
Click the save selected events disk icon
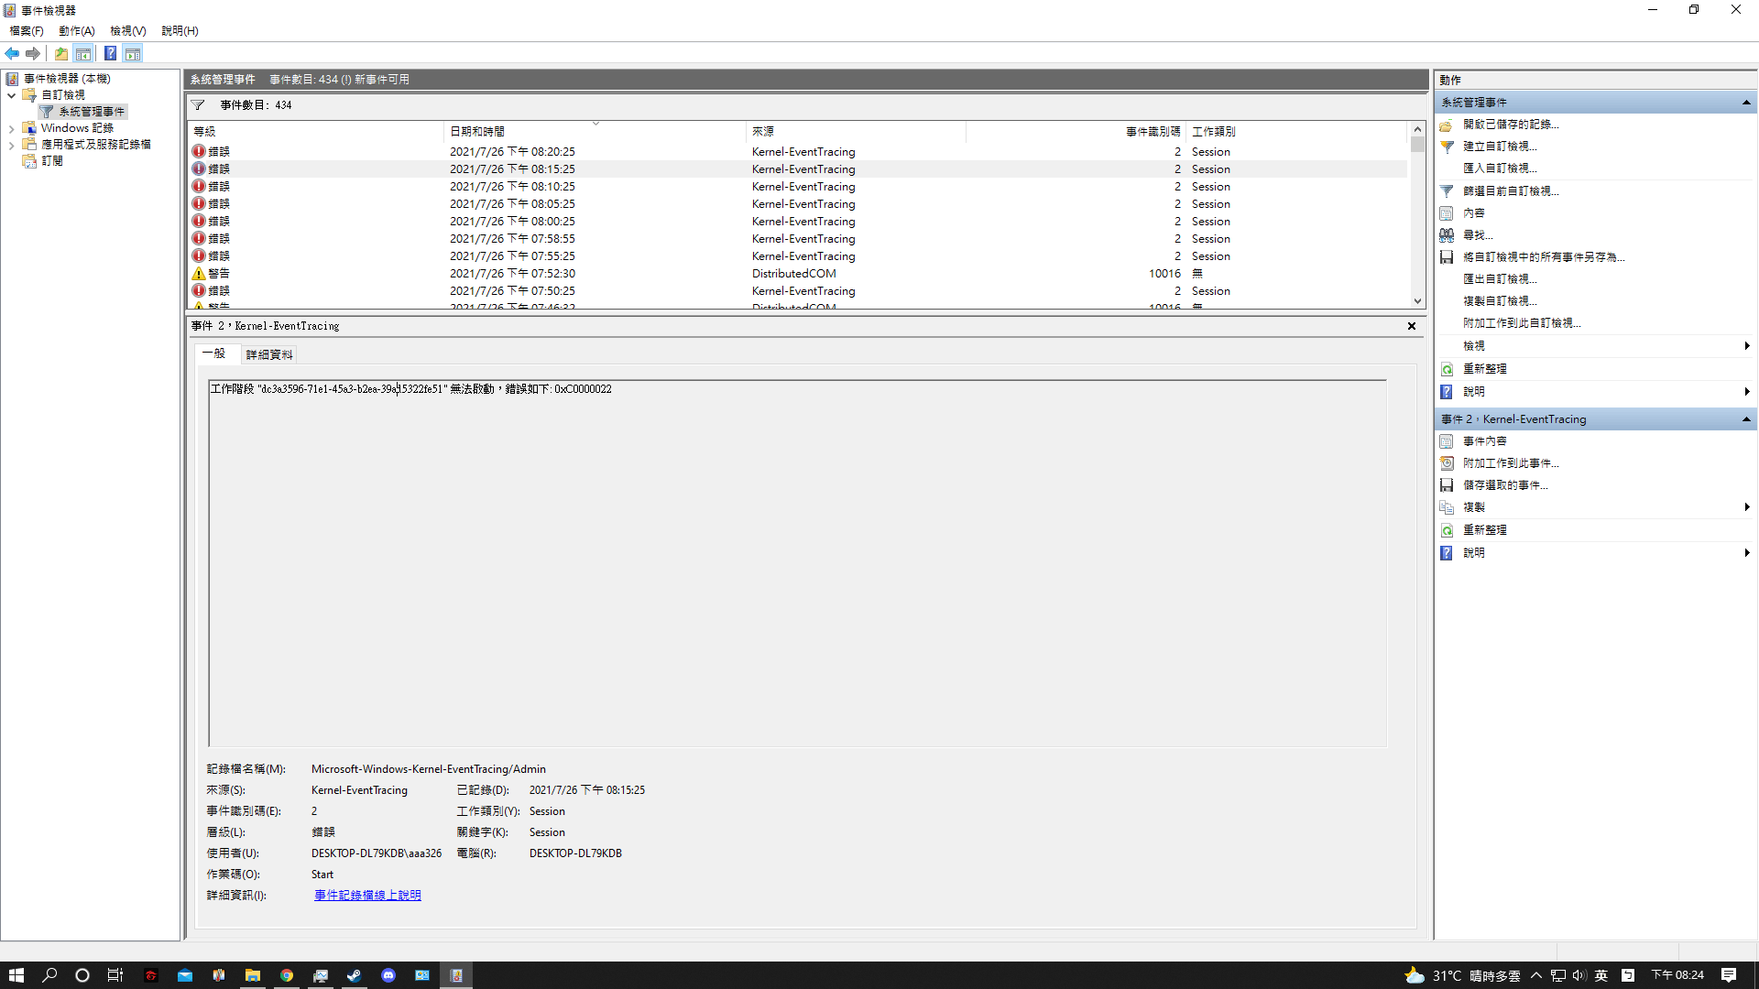coord(1447,485)
